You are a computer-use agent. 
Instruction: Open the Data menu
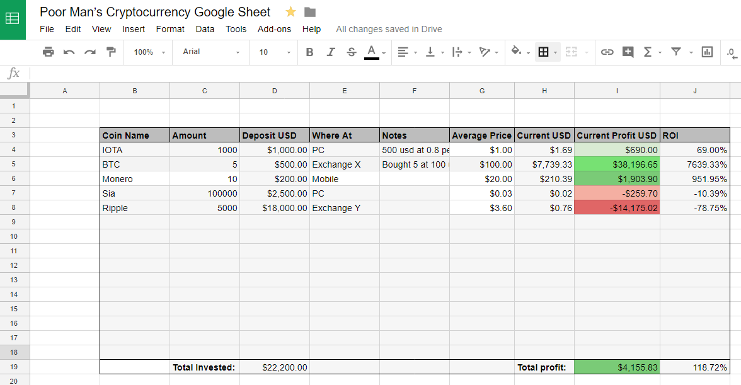[x=205, y=29]
